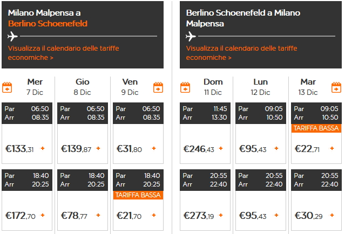Add the €246,43 Sunday 11:45 flight
The width and height of the screenshot is (345, 234).
coord(220,148)
